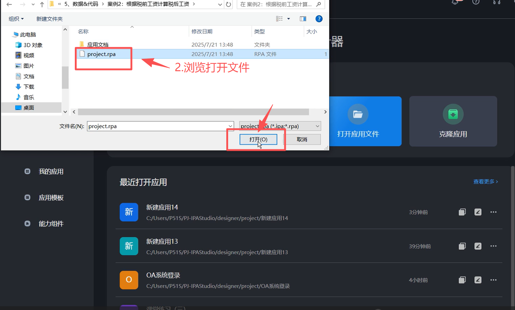Click 克隆应用 card

[x=453, y=121]
